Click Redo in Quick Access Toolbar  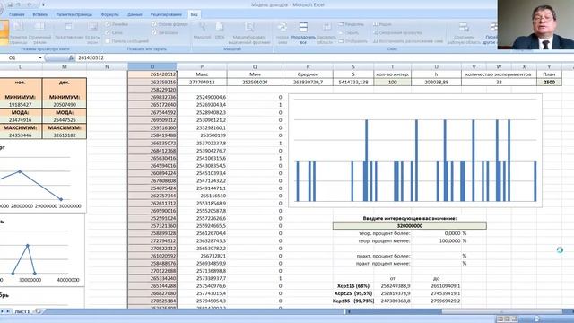[x=30, y=4]
